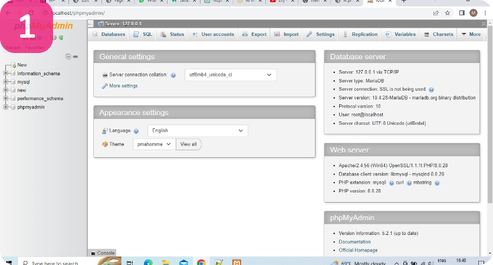Expand the performance_schema database node

point(5,98)
